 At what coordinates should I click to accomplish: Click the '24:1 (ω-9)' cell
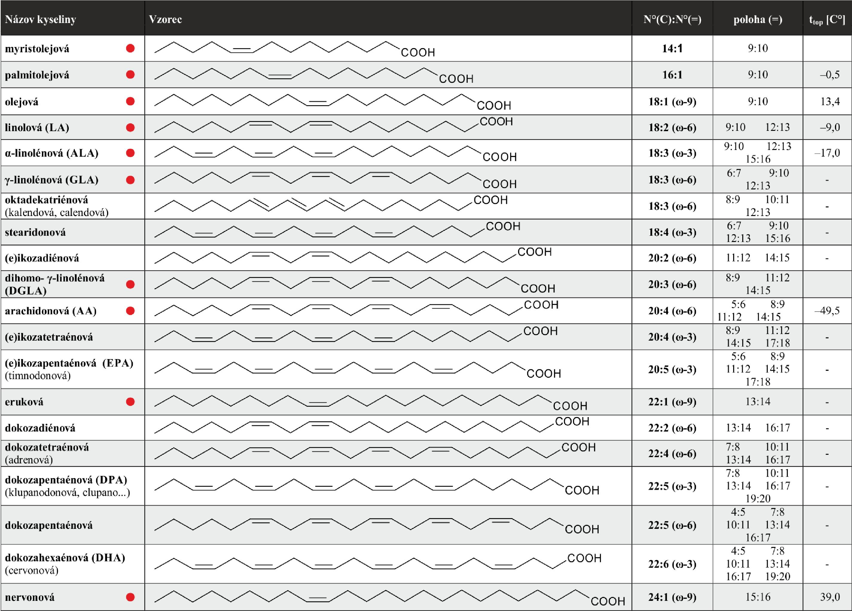point(672,597)
